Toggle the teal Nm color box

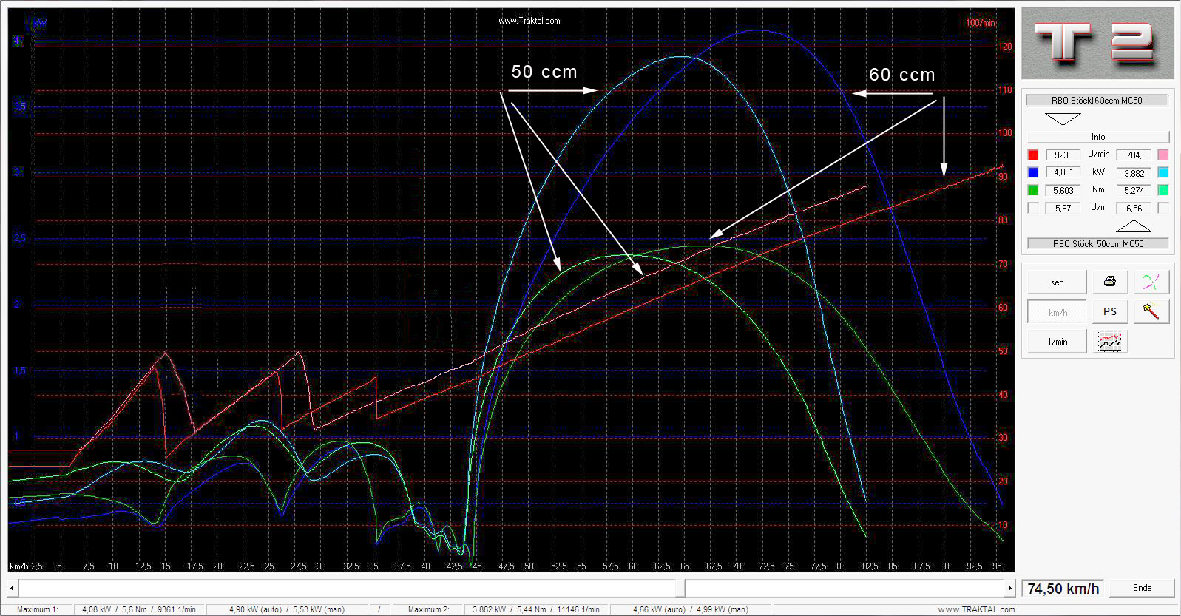[x=1163, y=190]
